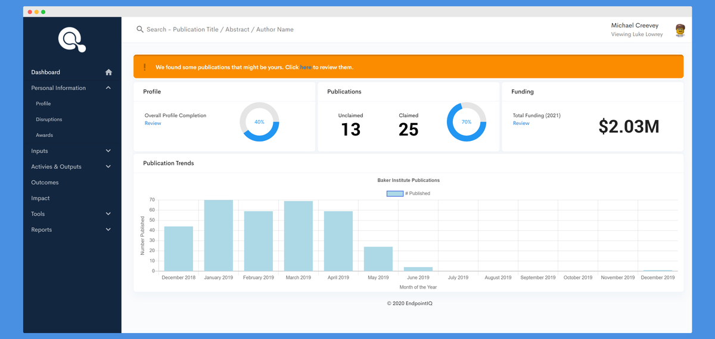715x339 pixels.
Task: Click the '© 2020 EndpointIQ' footer text
Action: [x=409, y=303]
